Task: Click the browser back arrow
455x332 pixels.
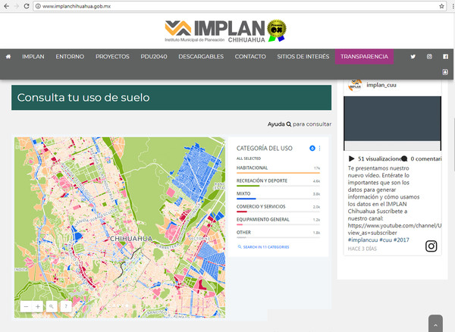Action: click(6, 6)
